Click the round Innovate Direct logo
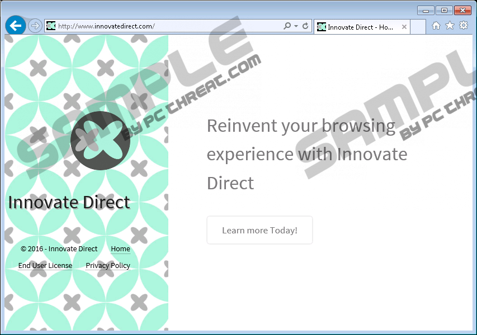 100,141
